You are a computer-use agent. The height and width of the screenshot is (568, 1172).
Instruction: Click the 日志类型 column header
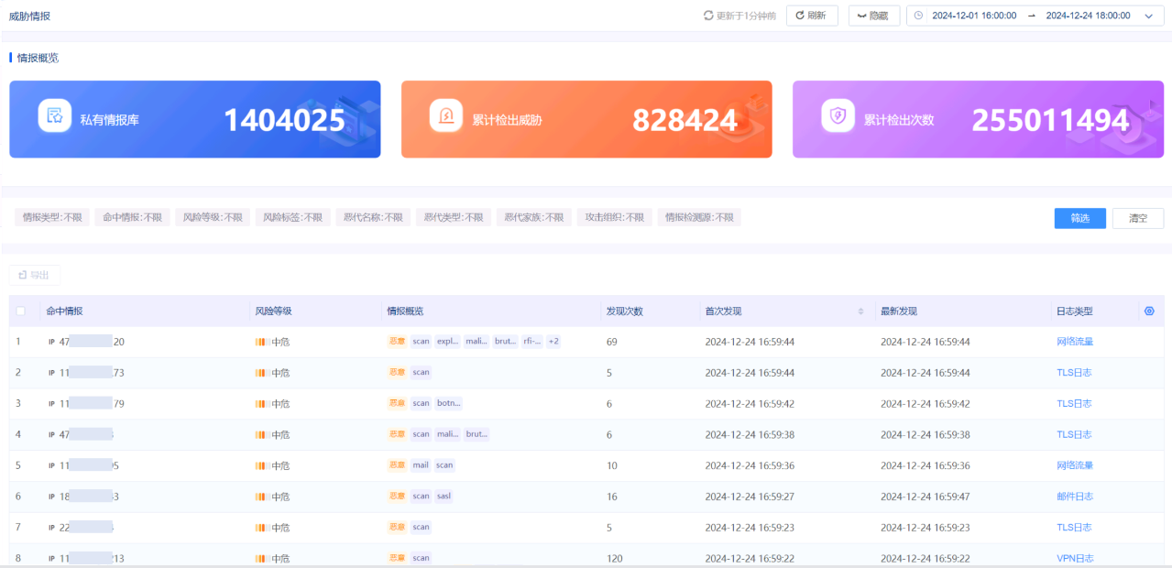pyautogui.click(x=1075, y=311)
